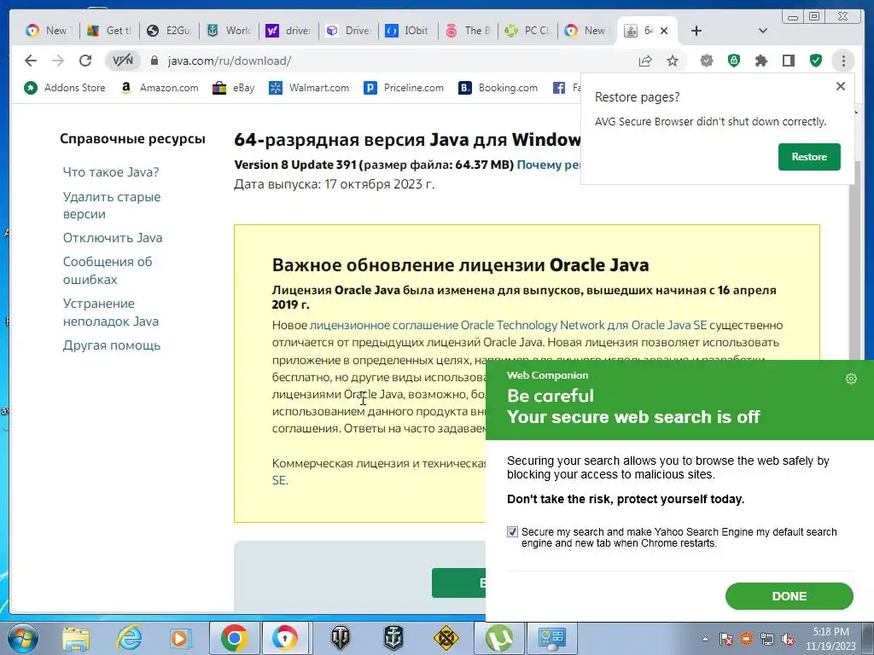Screen dimensions: 874x655
Task: Open the clock showing 5:18 PM
Action: pyautogui.click(x=830, y=639)
